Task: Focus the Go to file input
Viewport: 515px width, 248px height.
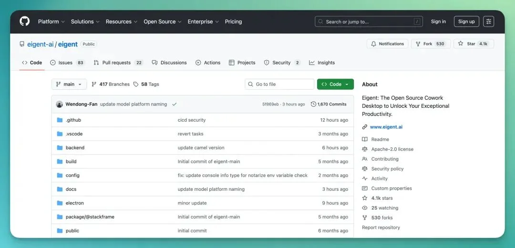Action: click(280, 84)
